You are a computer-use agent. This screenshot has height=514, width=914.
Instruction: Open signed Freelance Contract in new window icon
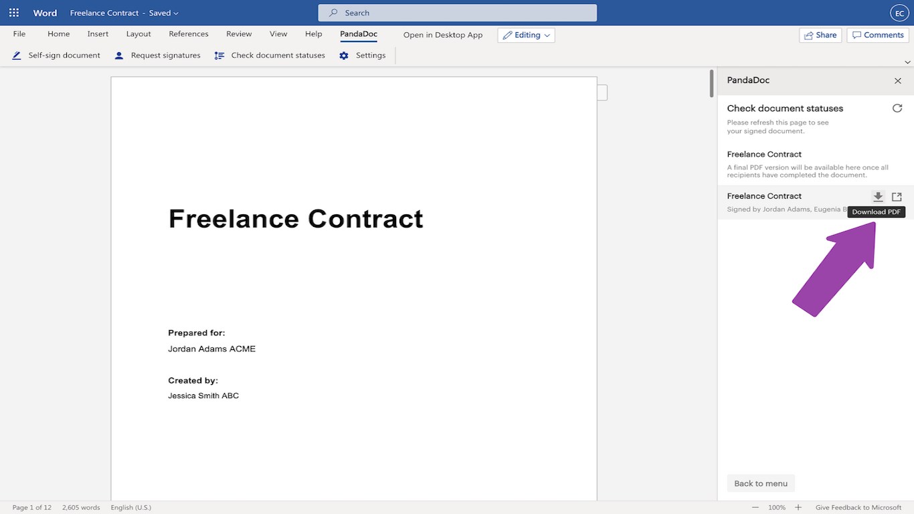point(897,197)
